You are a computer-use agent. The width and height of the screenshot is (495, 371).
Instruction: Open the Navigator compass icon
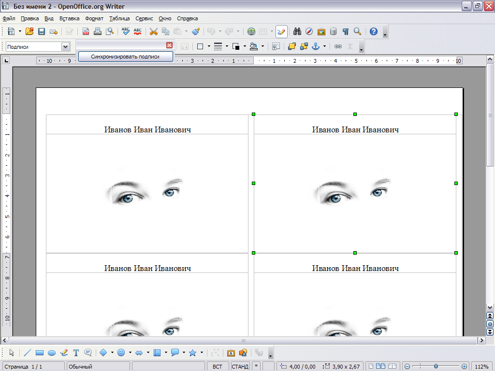[x=309, y=31]
